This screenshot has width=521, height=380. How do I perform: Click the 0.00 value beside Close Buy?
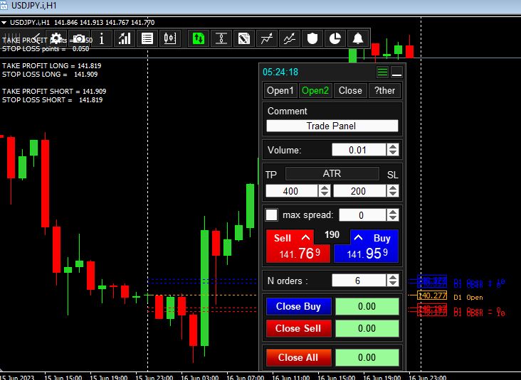pos(367,306)
